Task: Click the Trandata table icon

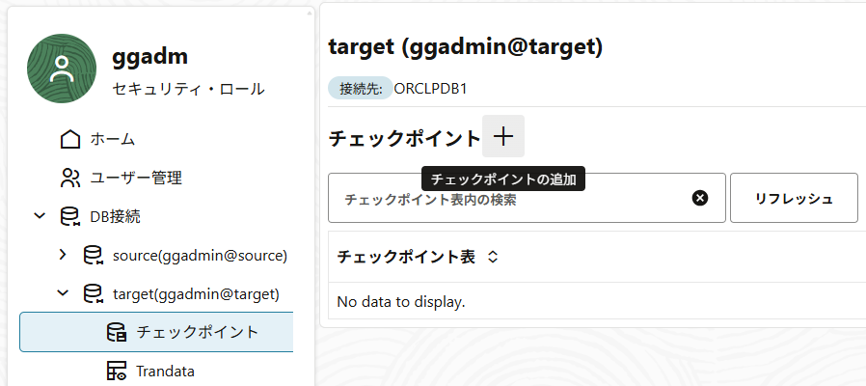Action: coord(116,371)
